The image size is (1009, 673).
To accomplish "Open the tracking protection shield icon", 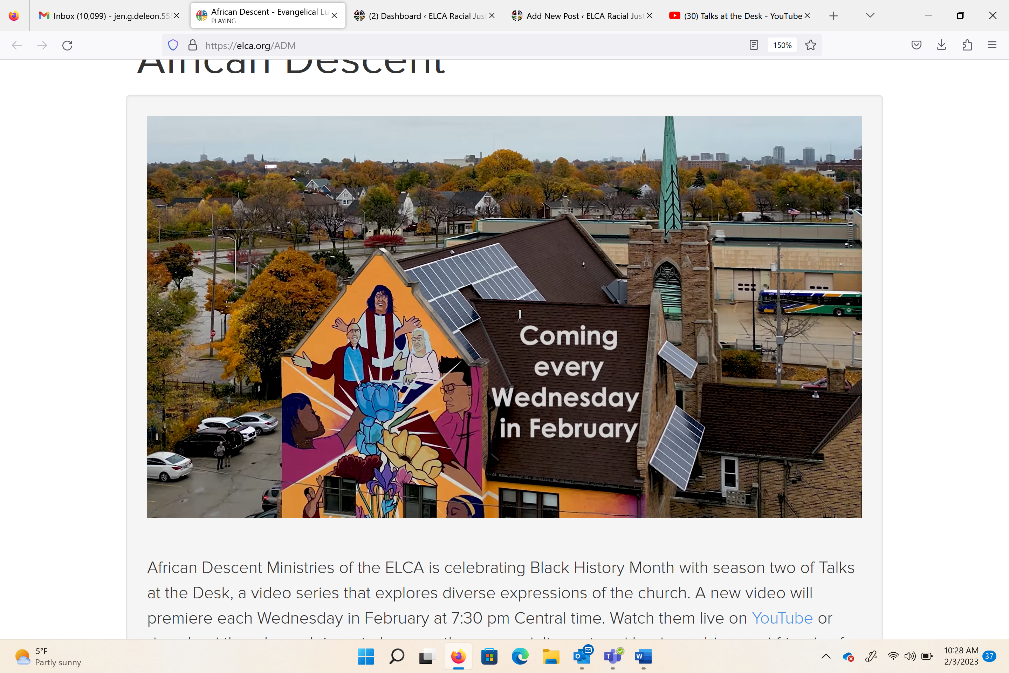I will tap(173, 45).
